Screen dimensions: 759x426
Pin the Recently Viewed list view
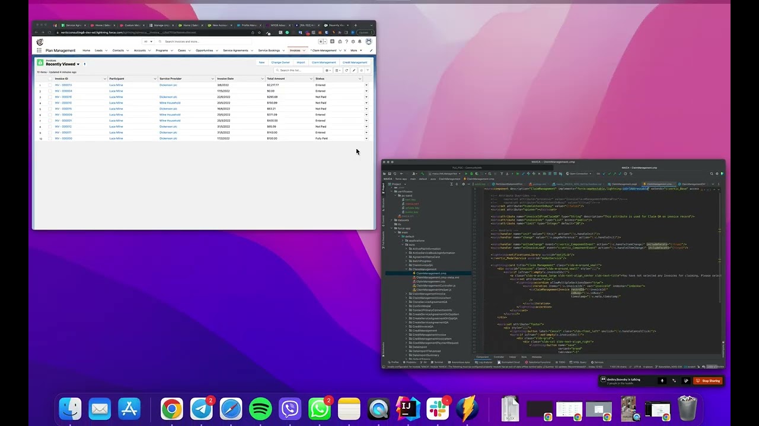(84, 64)
